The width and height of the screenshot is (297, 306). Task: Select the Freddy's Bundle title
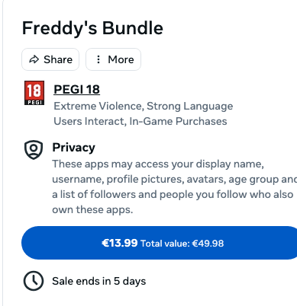coord(92,28)
